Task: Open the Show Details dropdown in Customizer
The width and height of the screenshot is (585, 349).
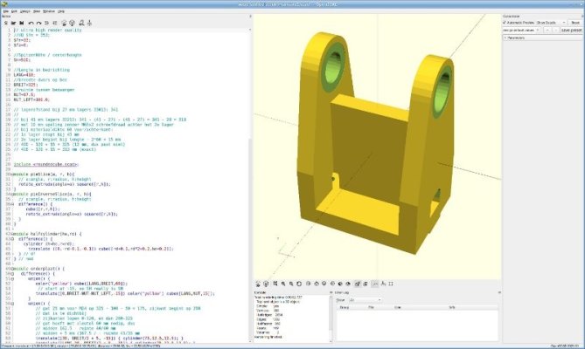Action: coord(551,23)
